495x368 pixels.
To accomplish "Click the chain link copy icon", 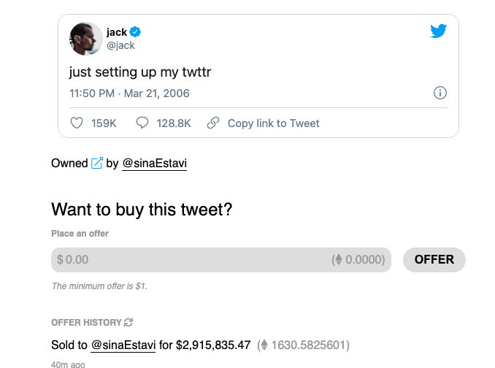I will 213,123.
